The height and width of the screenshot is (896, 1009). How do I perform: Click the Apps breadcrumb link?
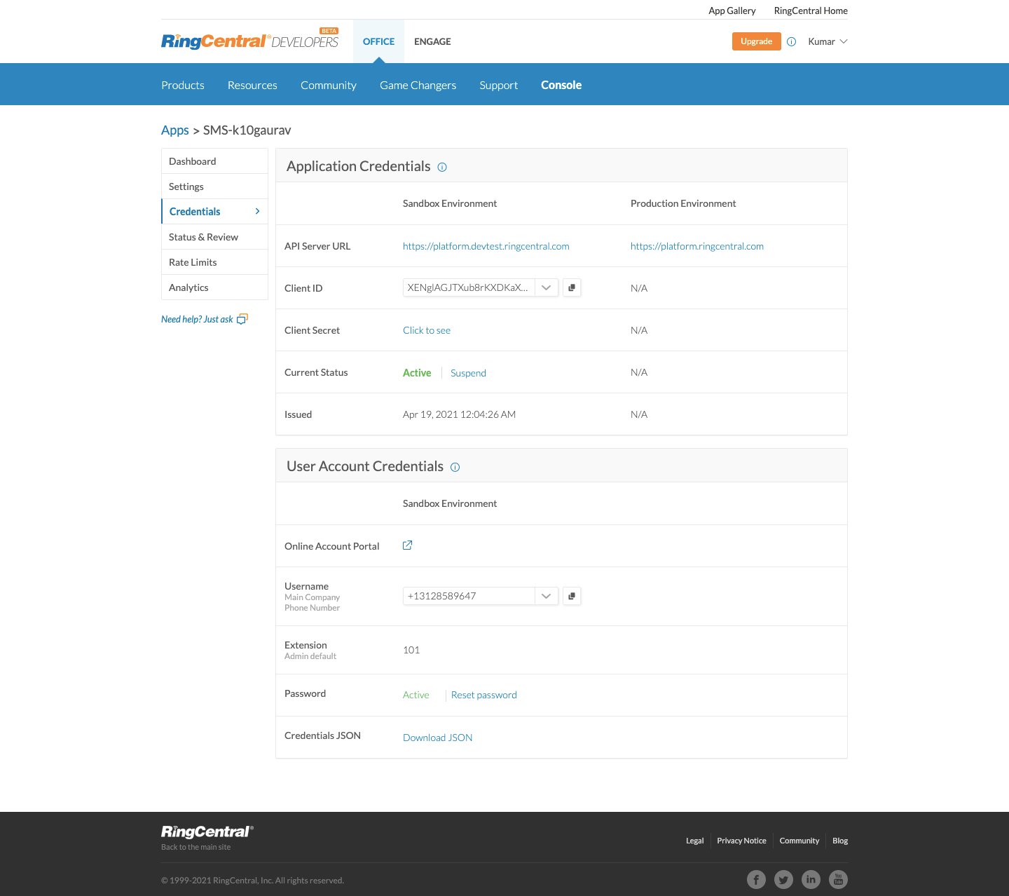pos(175,130)
